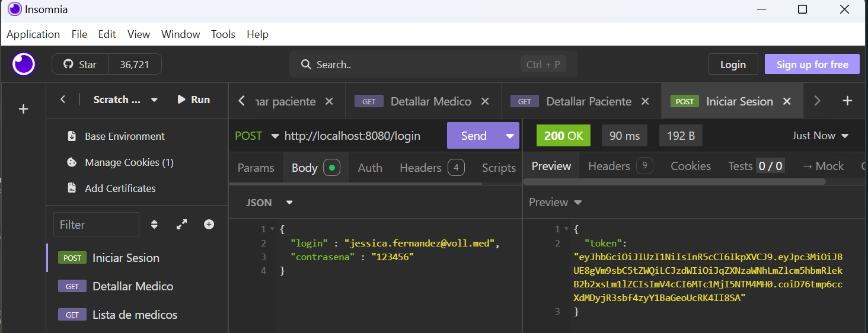
Task: Open the 36,721 star count link
Action: (x=135, y=65)
